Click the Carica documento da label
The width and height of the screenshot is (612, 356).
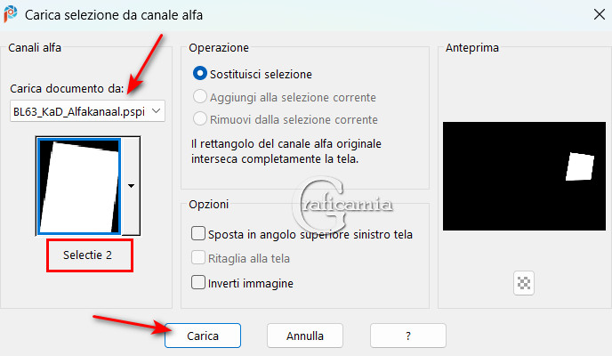click(67, 89)
